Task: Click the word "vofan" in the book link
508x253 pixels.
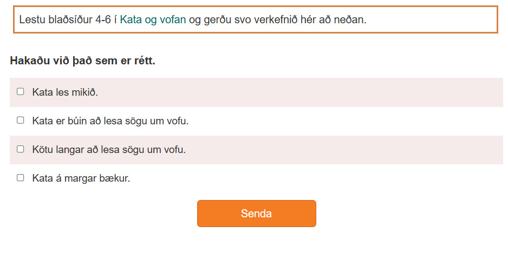Action: click(x=173, y=20)
